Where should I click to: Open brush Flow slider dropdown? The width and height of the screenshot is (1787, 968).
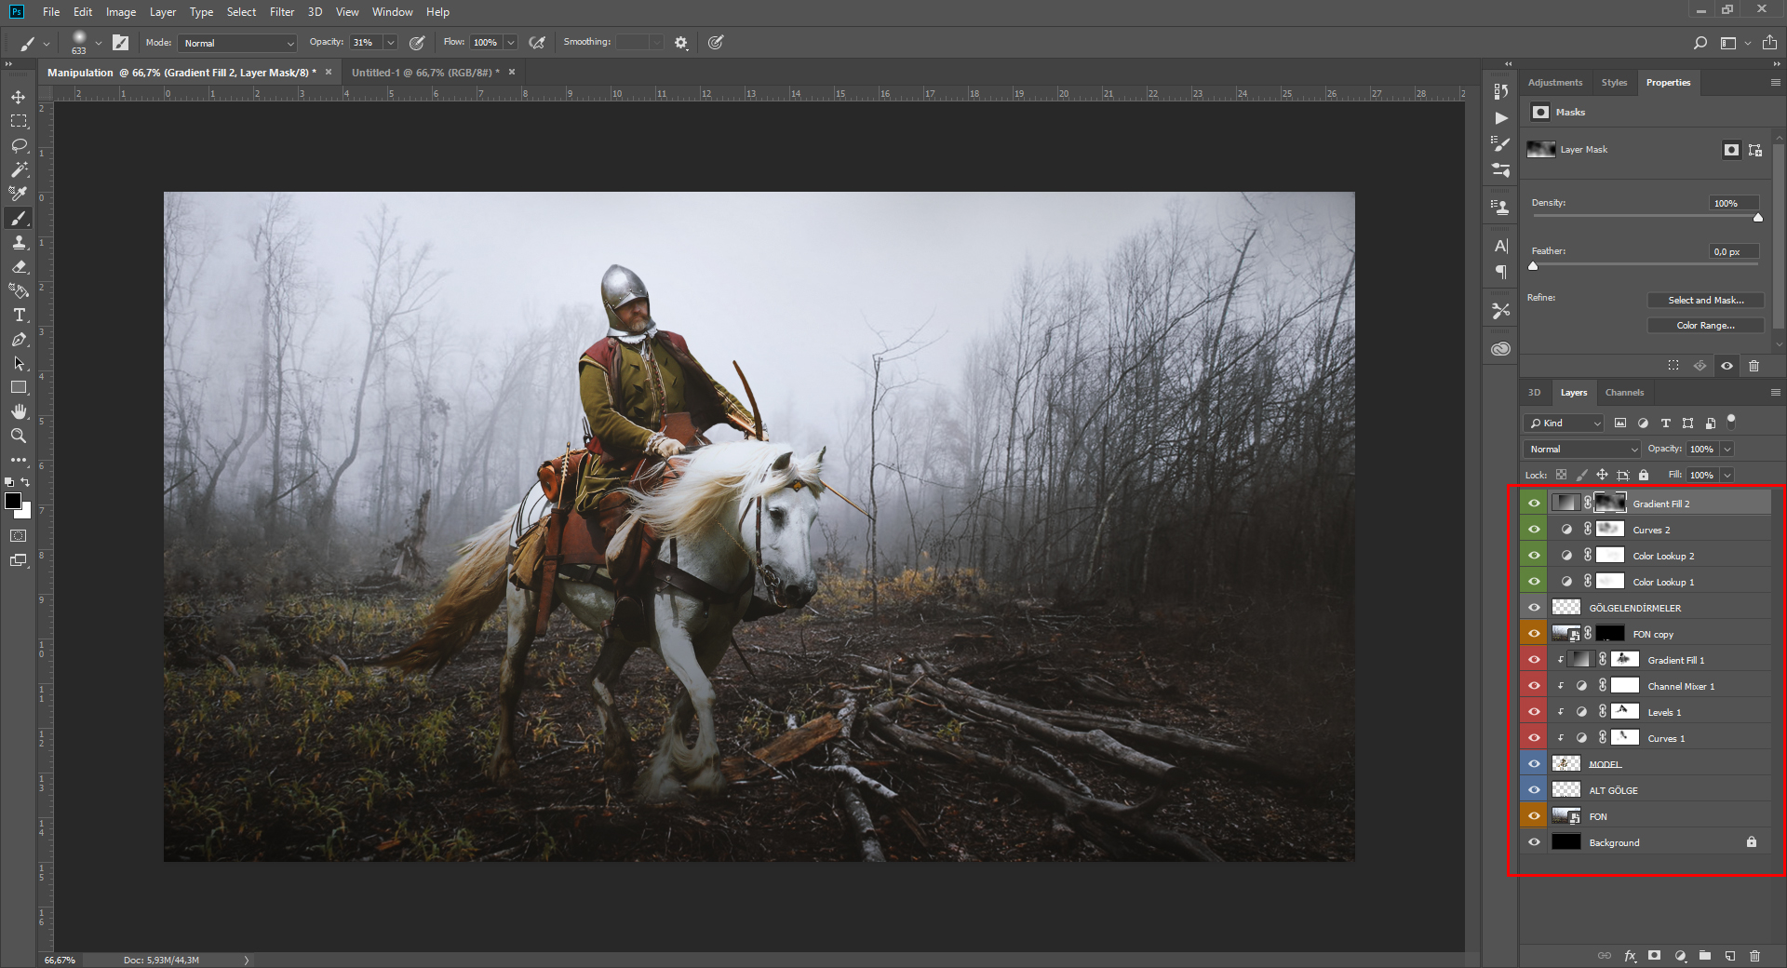(x=510, y=43)
